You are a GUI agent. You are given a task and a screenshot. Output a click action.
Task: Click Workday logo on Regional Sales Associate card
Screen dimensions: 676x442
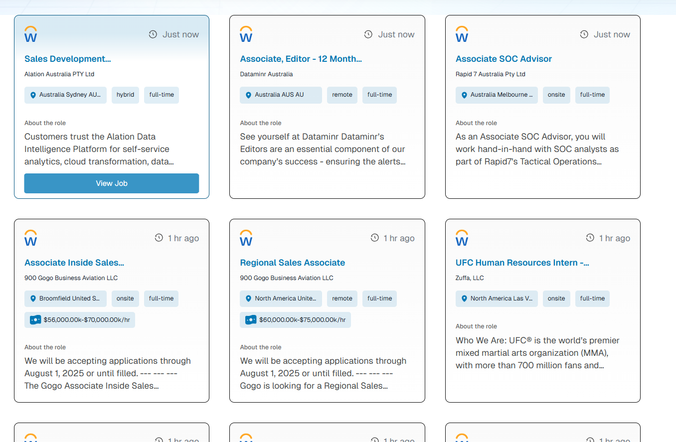246,238
